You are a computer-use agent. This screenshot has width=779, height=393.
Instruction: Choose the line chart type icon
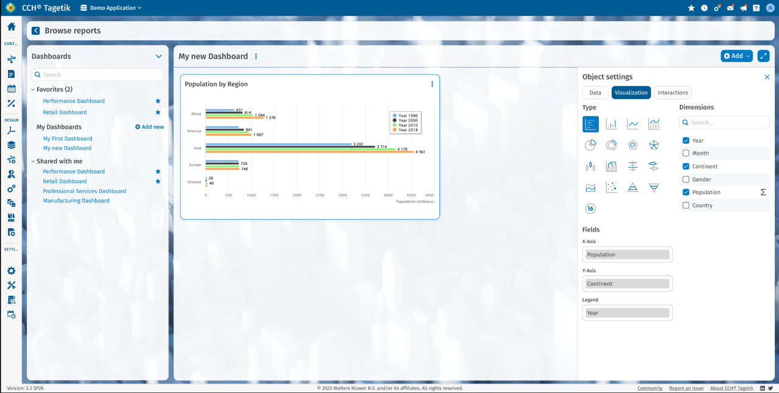[x=633, y=124]
